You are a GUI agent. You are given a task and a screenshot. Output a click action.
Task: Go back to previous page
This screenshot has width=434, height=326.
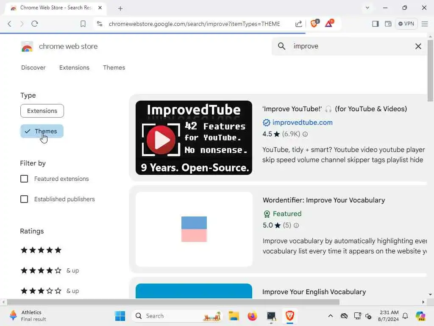pos(9,24)
